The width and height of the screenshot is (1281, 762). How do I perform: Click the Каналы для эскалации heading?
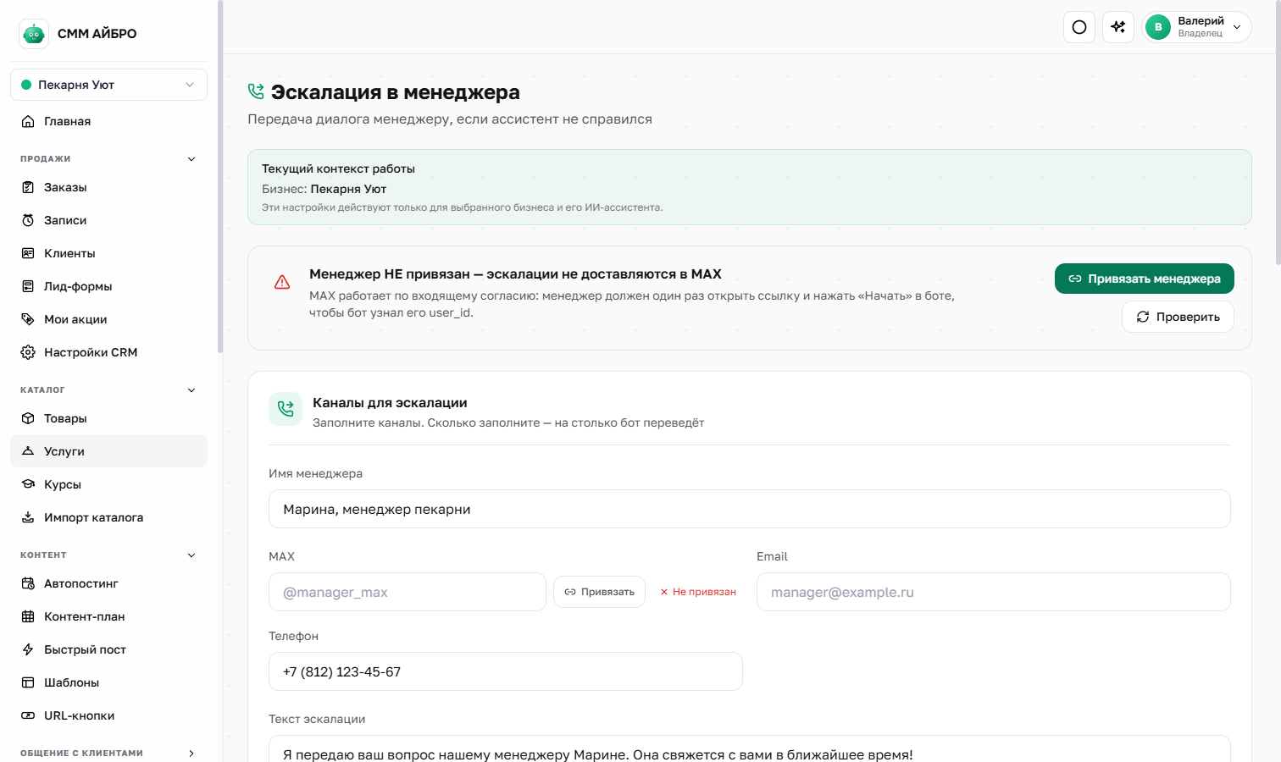point(390,402)
